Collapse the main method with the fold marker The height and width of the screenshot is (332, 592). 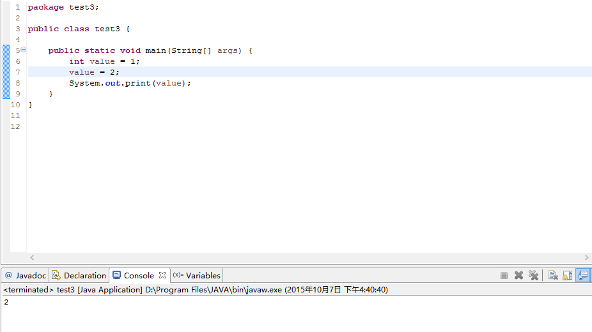pos(24,50)
